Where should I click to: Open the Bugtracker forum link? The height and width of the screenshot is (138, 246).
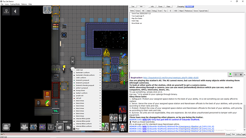(x=171, y=78)
